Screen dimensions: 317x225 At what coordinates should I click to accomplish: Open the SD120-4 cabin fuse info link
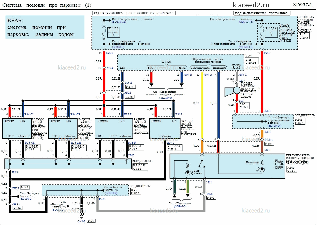[x=118, y=47]
